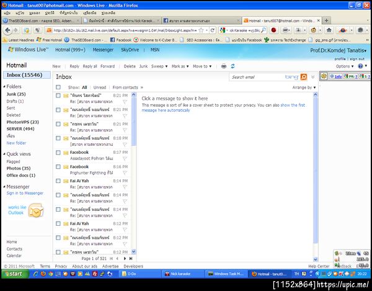This screenshot has height=291, width=372.
Task: Open Messenger in Windows Live header
Action: [103, 50]
